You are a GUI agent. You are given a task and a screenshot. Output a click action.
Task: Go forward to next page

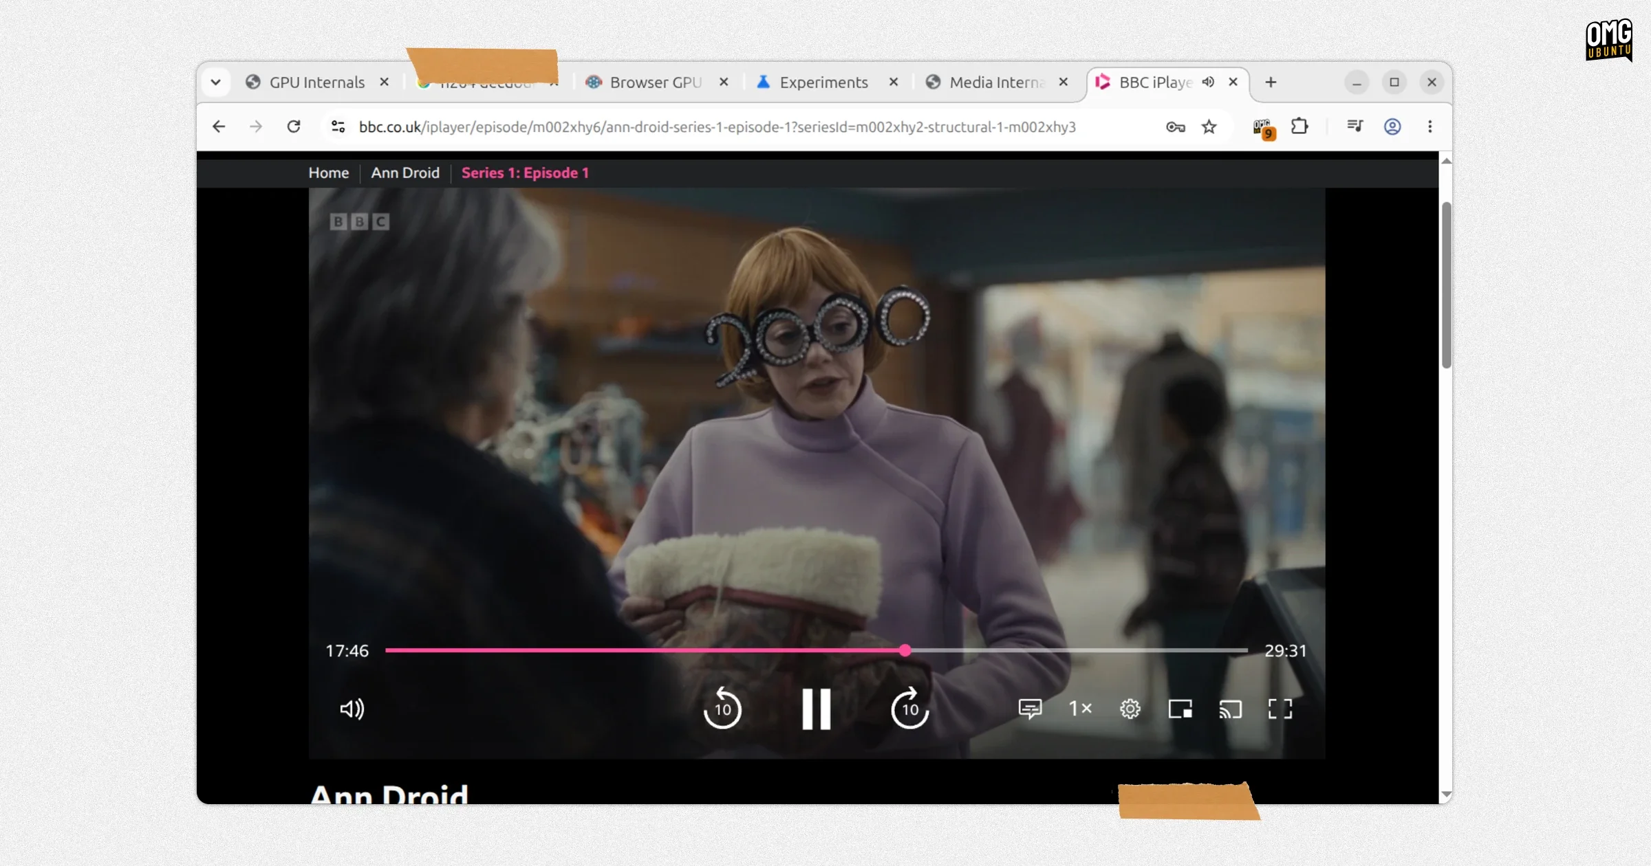click(x=256, y=126)
